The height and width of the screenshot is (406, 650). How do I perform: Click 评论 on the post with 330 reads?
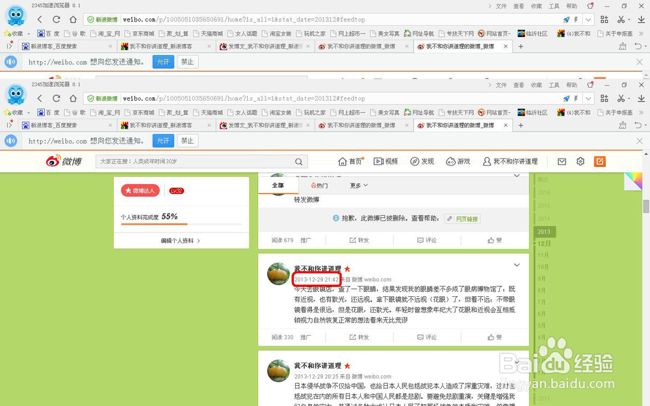pyautogui.click(x=426, y=337)
